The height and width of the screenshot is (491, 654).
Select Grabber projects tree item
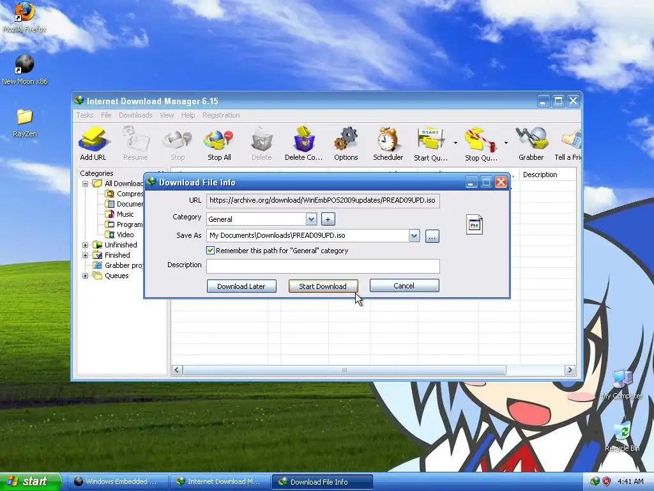click(x=118, y=265)
